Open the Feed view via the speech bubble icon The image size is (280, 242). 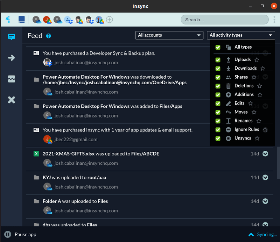tap(11, 37)
